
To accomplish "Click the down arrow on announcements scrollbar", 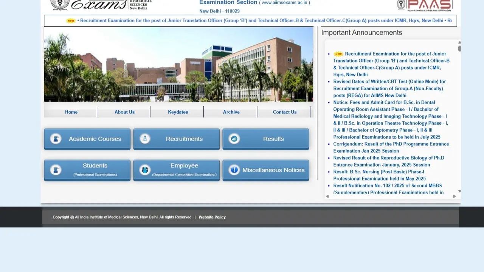I will (459, 191).
